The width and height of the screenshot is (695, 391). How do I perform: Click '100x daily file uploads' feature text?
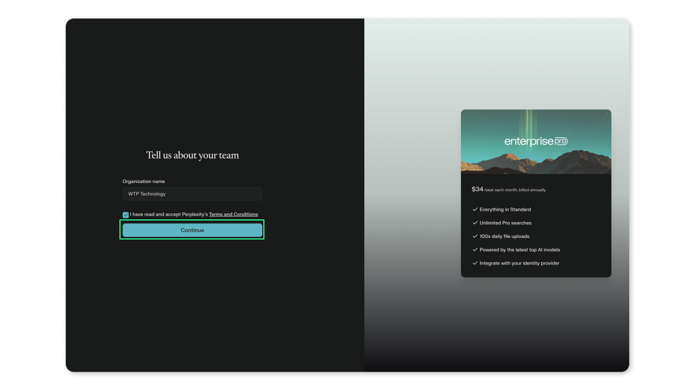504,236
